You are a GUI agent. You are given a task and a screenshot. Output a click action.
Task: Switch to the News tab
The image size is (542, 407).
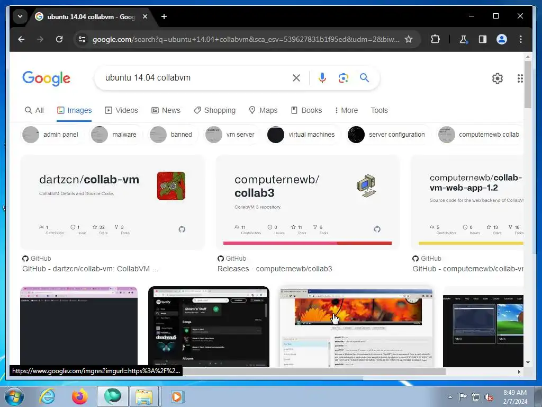click(x=166, y=110)
